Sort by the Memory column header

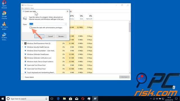click(72, 17)
